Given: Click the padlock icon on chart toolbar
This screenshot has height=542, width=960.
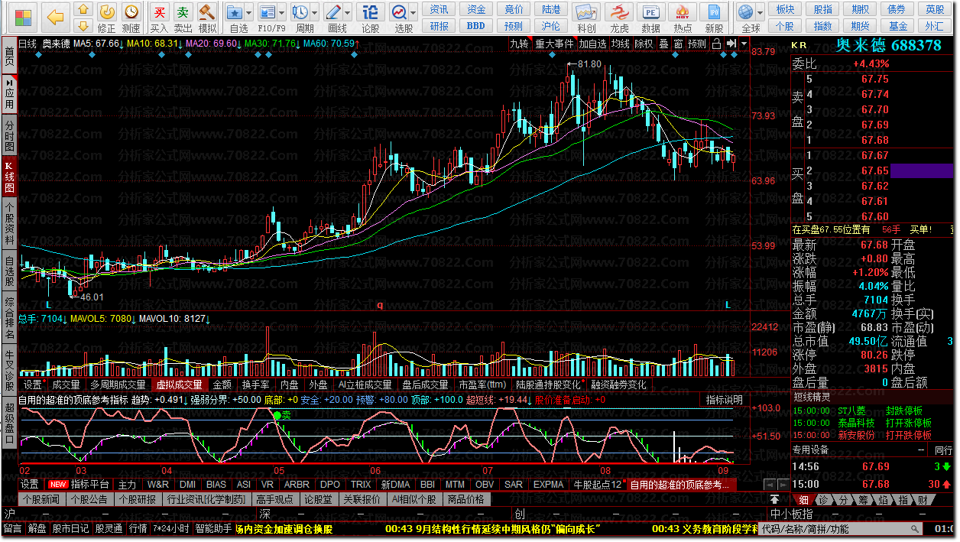Looking at the screenshot, I should [716, 44].
